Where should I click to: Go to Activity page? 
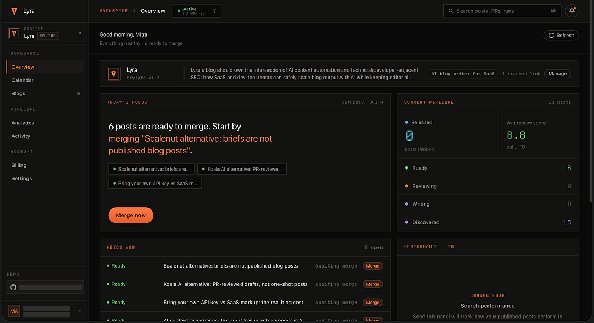point(45,136)
